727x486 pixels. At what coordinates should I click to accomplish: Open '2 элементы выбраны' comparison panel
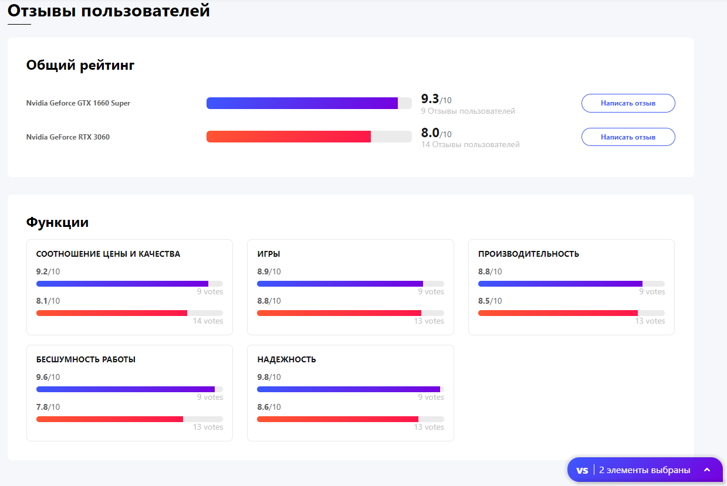[644, 470]
